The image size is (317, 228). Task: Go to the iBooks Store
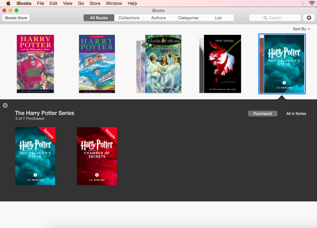click(x=16, y=18)
